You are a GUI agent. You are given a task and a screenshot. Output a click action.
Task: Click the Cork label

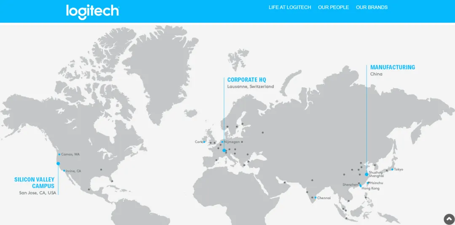198,142
